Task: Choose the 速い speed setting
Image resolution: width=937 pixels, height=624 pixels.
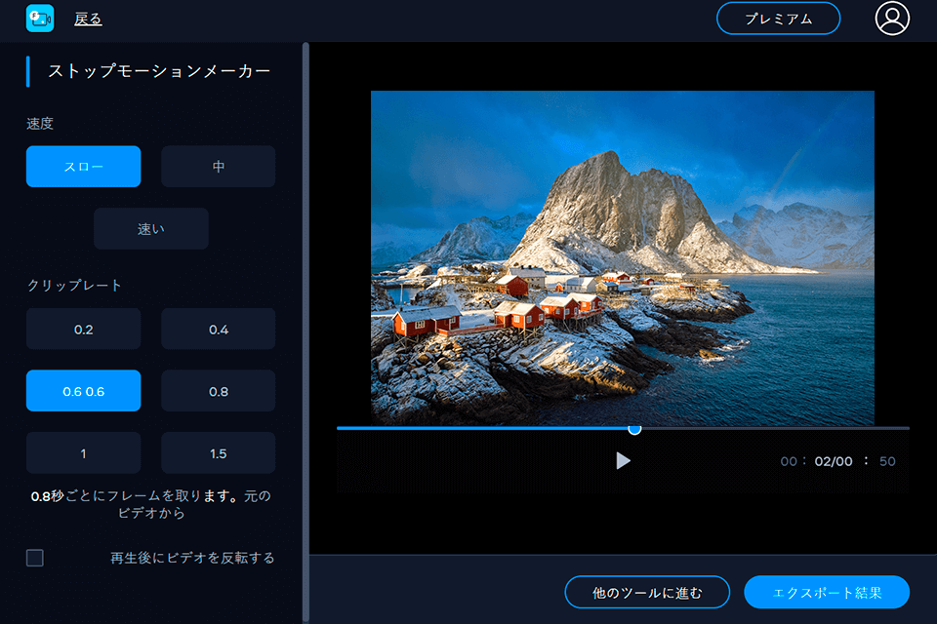Action: tap(150, 228)
